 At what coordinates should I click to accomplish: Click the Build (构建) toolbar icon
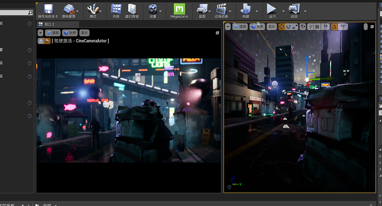click(x=246, y=9)
